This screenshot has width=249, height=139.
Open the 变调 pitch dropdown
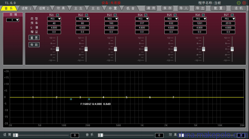[13, 20]
